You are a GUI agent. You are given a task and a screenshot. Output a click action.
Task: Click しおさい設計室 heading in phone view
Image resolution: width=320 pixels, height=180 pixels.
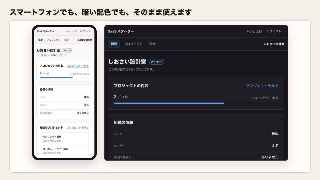(x=49, y=50)
